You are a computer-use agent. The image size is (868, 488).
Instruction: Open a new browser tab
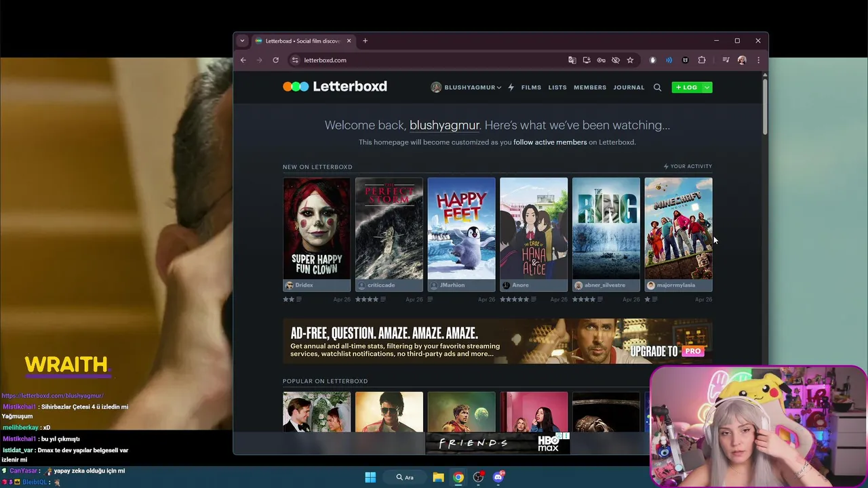click(x=365, y=41)
